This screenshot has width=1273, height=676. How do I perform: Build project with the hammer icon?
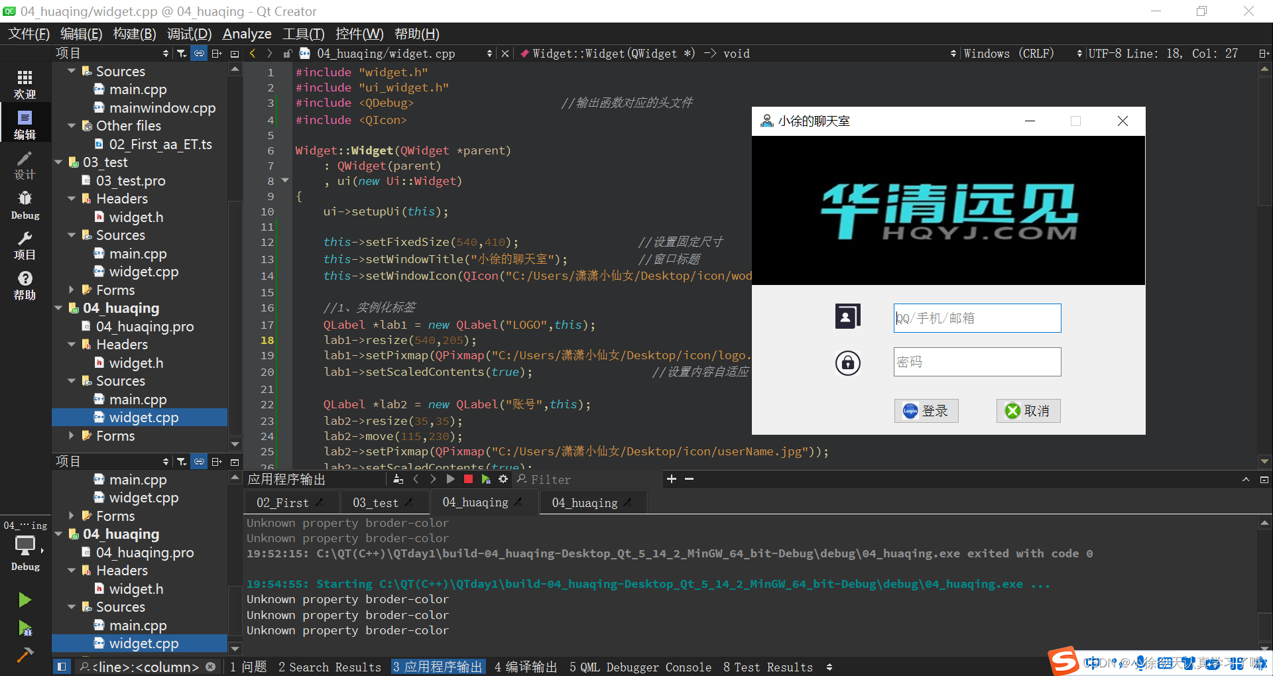(25, 655)
